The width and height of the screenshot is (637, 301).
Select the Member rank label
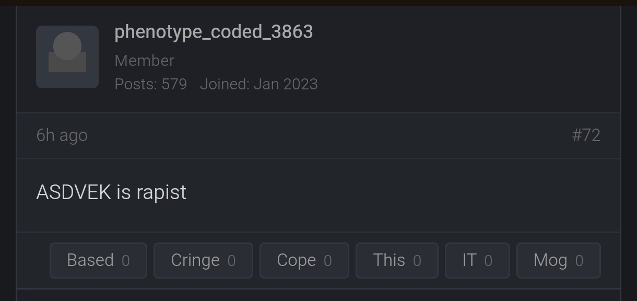144,60
